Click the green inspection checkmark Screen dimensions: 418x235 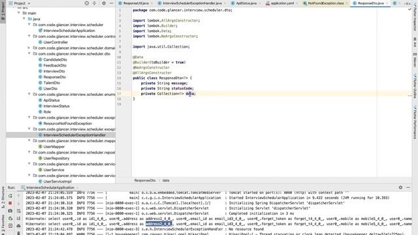[410, 9]
